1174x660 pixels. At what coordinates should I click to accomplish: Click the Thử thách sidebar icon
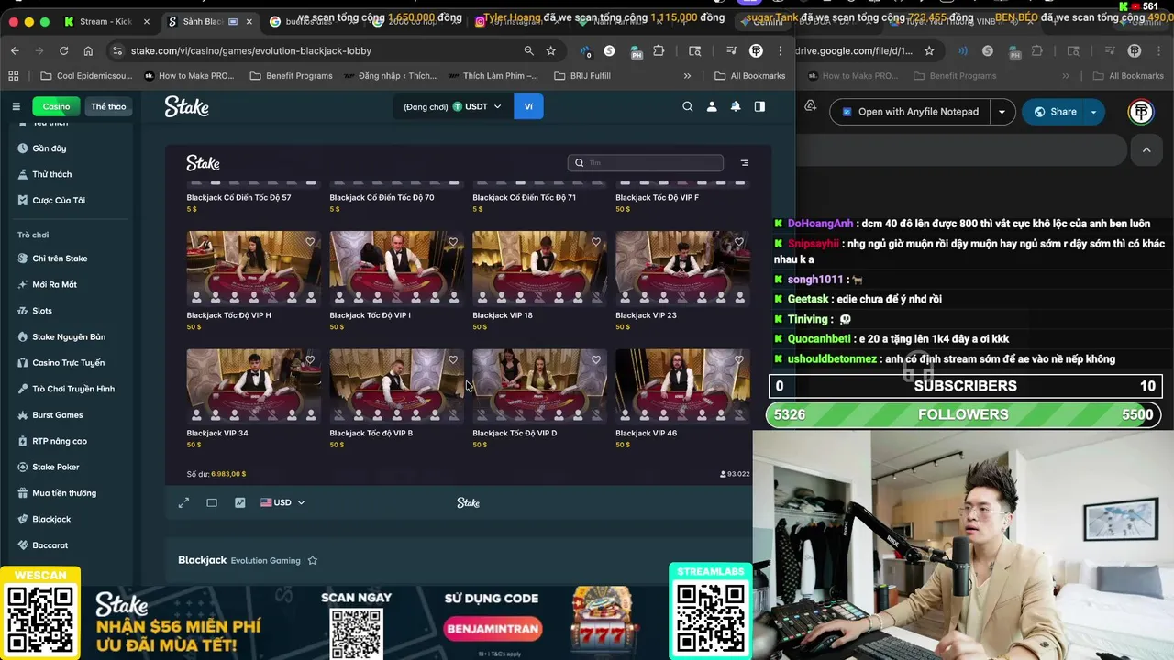(23, 174)
